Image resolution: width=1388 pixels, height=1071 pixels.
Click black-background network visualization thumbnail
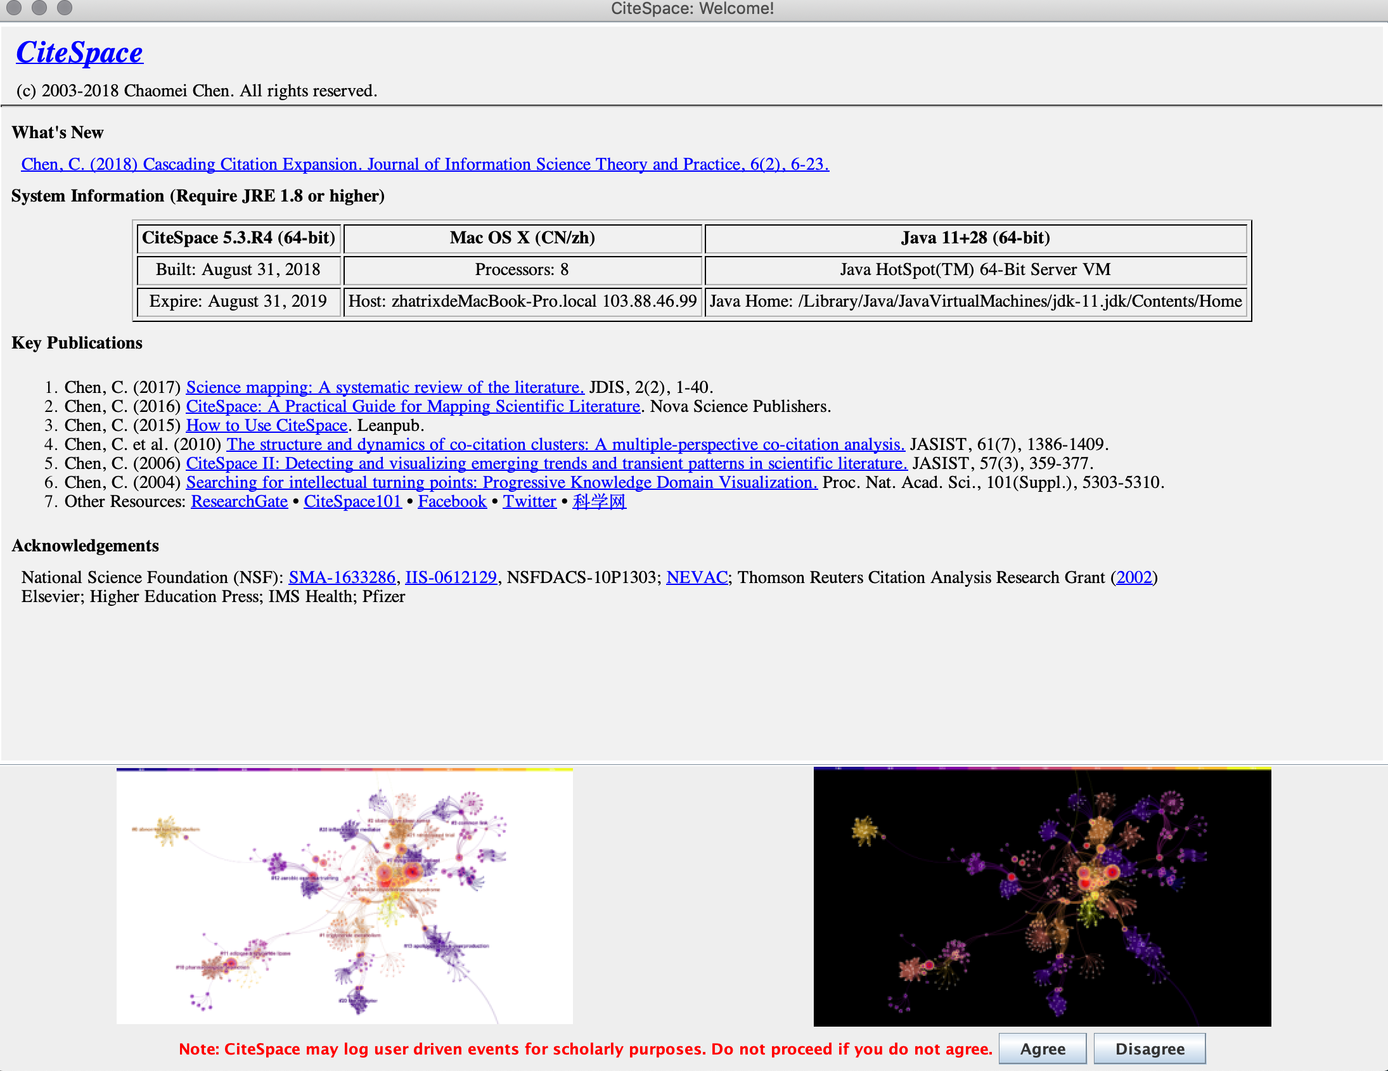click(1042, 896)
